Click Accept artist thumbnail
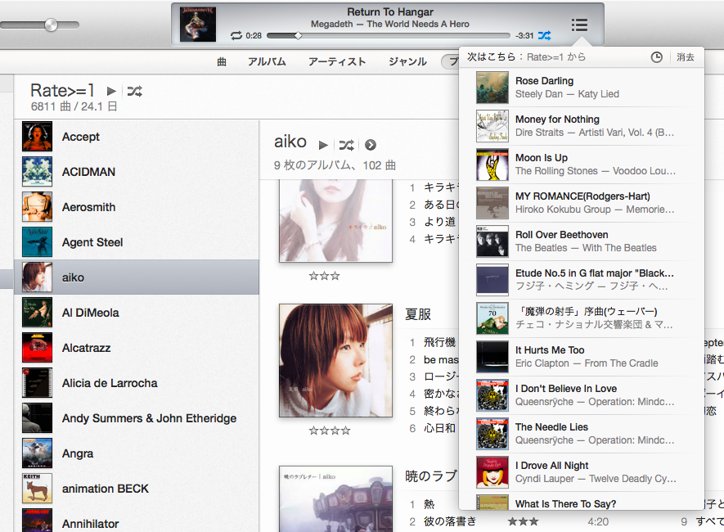 point(37,136)
